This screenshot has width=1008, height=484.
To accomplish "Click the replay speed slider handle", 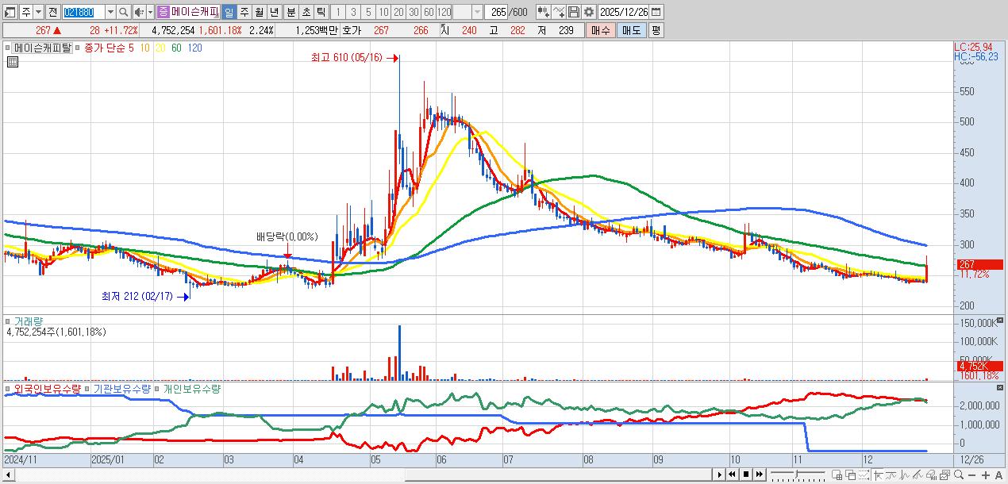I will tap(796, 474).
